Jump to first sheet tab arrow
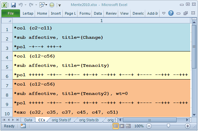The image size is (198, 131). coord(4,120)
